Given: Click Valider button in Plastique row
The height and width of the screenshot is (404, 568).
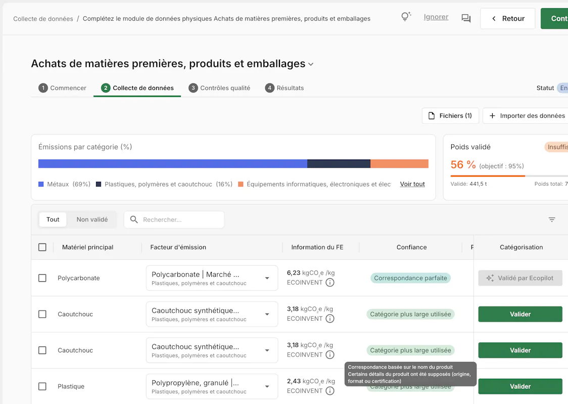Looking at the screenshot, I should tap(520, 386).
